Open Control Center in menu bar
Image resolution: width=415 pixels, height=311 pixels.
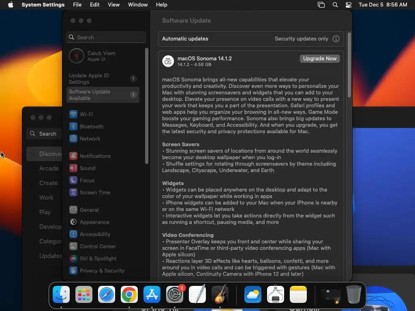pyautogui.click(x=349, y=5)
